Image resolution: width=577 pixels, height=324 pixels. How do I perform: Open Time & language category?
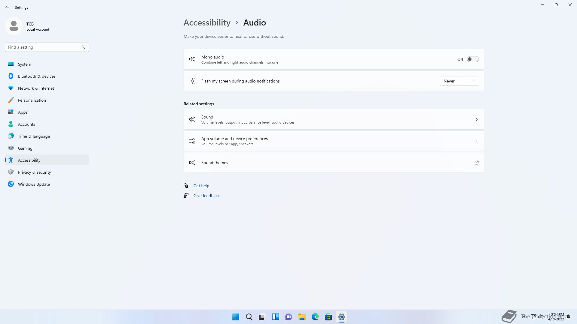click(47, 136)
